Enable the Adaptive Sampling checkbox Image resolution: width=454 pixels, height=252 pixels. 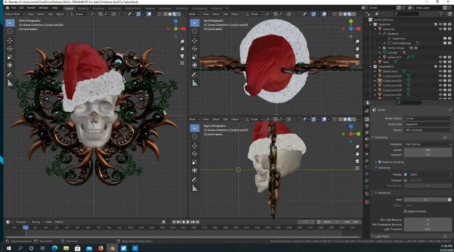[379, 162]
